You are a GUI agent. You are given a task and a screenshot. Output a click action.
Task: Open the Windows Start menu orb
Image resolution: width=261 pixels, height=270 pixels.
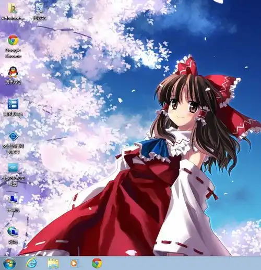(9, 263)
